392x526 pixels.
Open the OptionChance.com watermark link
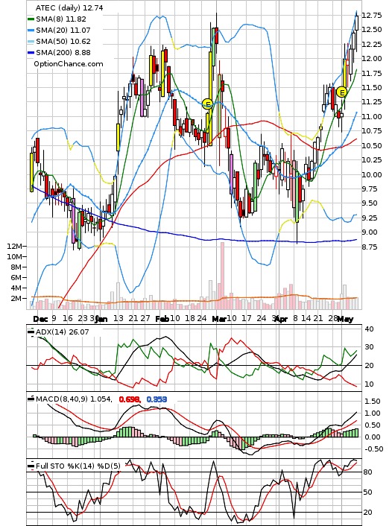pos(69,64)
